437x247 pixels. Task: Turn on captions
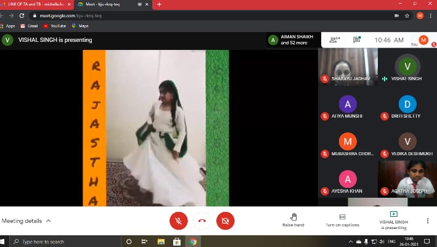point(342,220)
